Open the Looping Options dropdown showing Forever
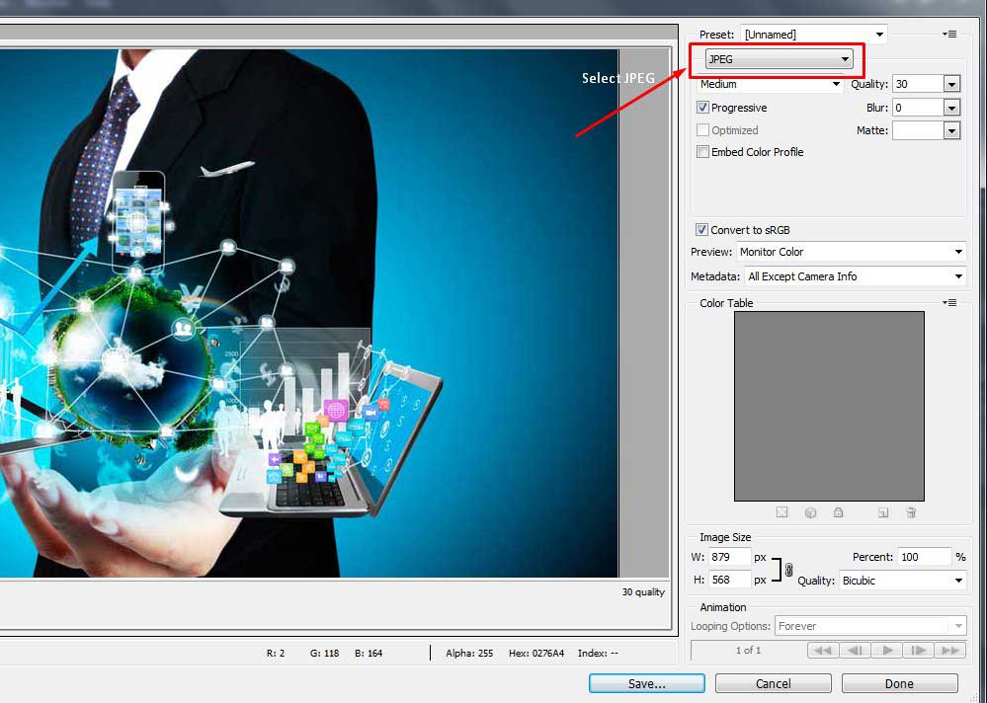Screen dimensions: 987x703 [x=870, y=626]
